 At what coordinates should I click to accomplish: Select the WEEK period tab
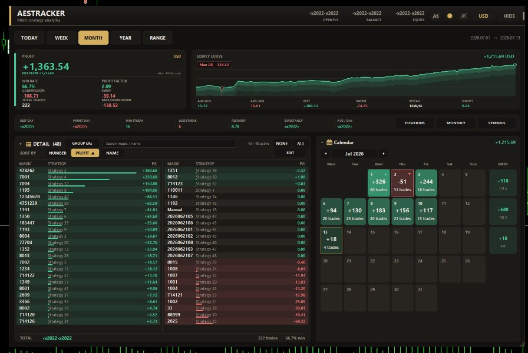[x=61, y=38]
